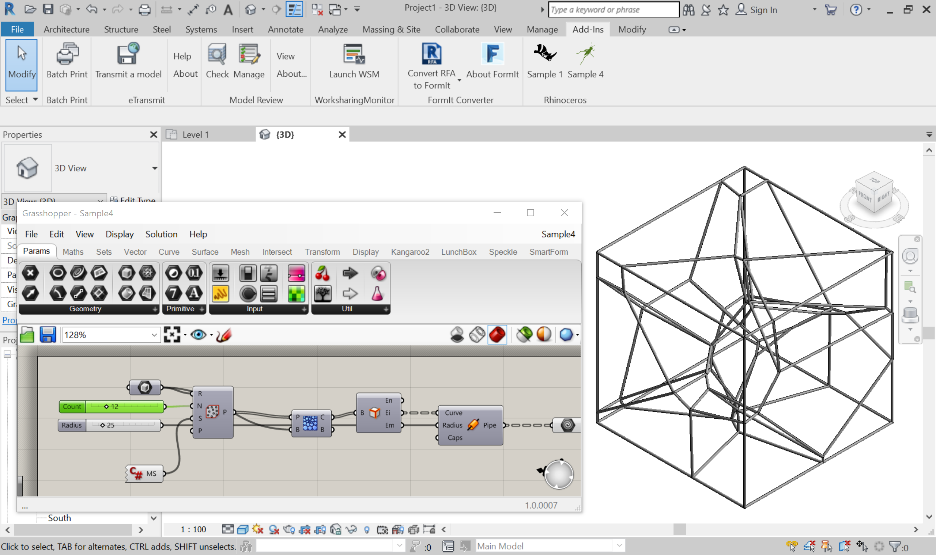936x555 pixels.
Task: Click the Grasshopper sketch pencil tool
Action: pos(224,335)
